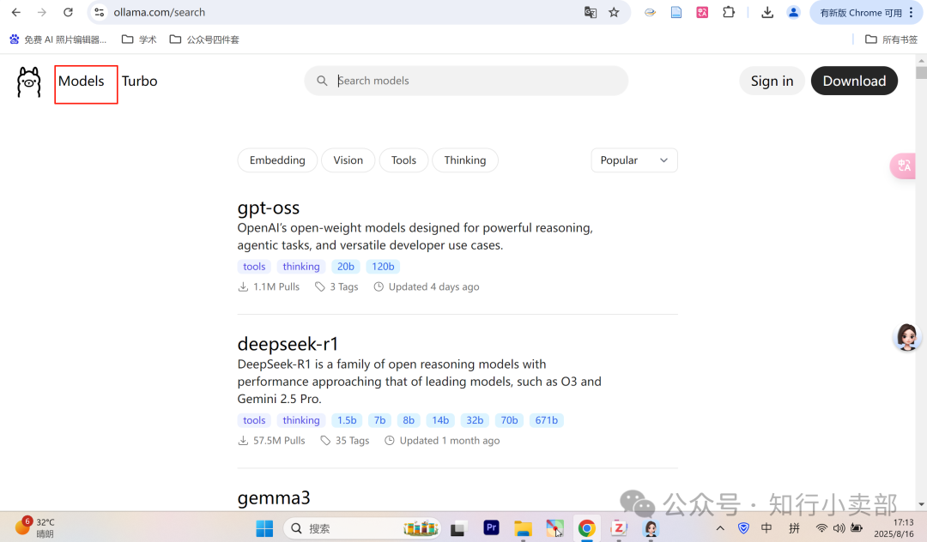Viewport: 927px width, 542px height.
Task: Click the browser forward arrow
Action: coord(41,12)
